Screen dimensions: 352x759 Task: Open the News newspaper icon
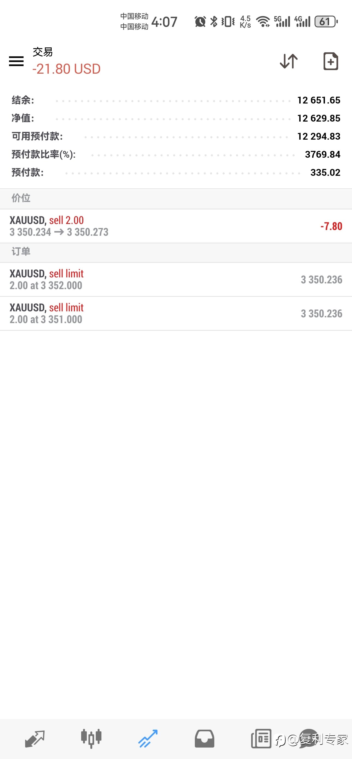point(261,739)
